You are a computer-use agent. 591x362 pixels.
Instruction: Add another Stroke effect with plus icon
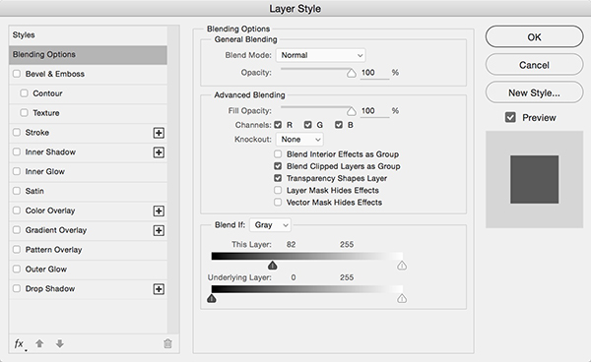point(159,133)
